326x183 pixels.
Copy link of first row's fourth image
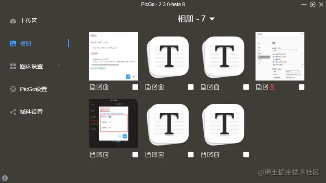tap(259, 87)
